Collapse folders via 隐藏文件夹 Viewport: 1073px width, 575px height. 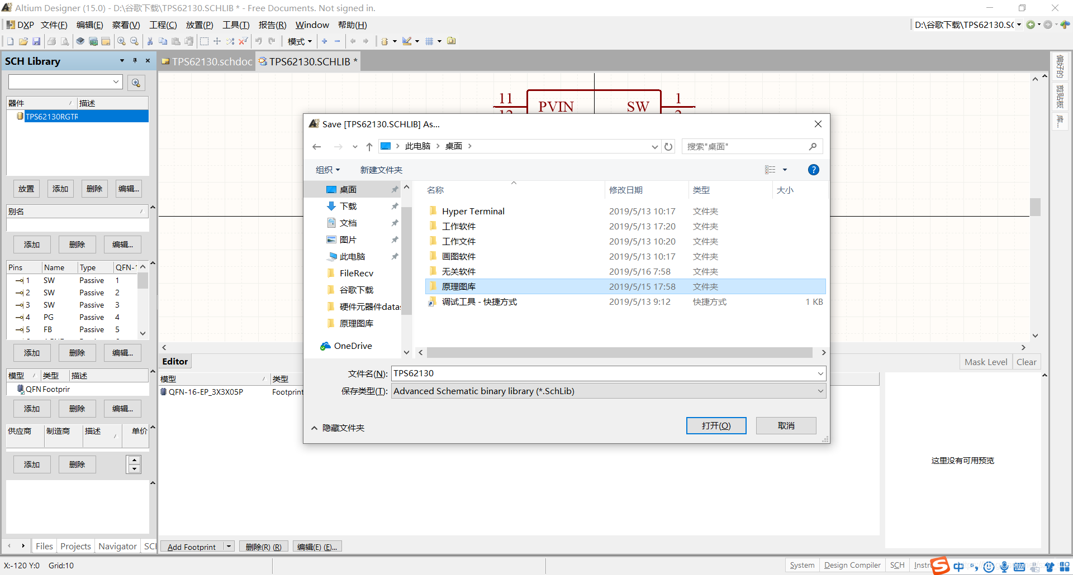pyautogui.click(x=338, y=428)
